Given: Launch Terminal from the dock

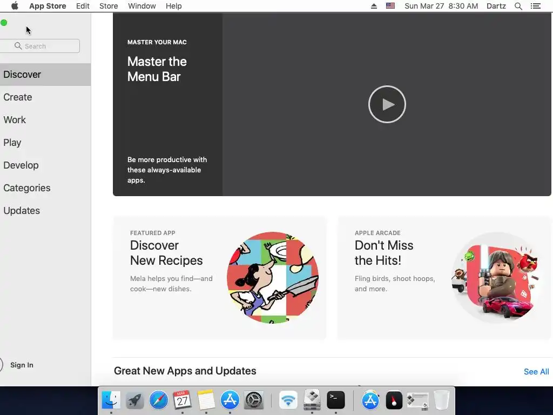Looking at the screenshot, I should pyautogui.click(x=336, y=400).
